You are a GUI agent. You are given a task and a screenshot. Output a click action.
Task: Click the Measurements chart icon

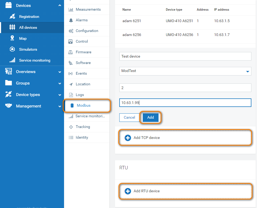coord(71,10)
